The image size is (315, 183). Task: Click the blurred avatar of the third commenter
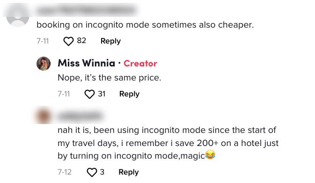pos(44,116)
